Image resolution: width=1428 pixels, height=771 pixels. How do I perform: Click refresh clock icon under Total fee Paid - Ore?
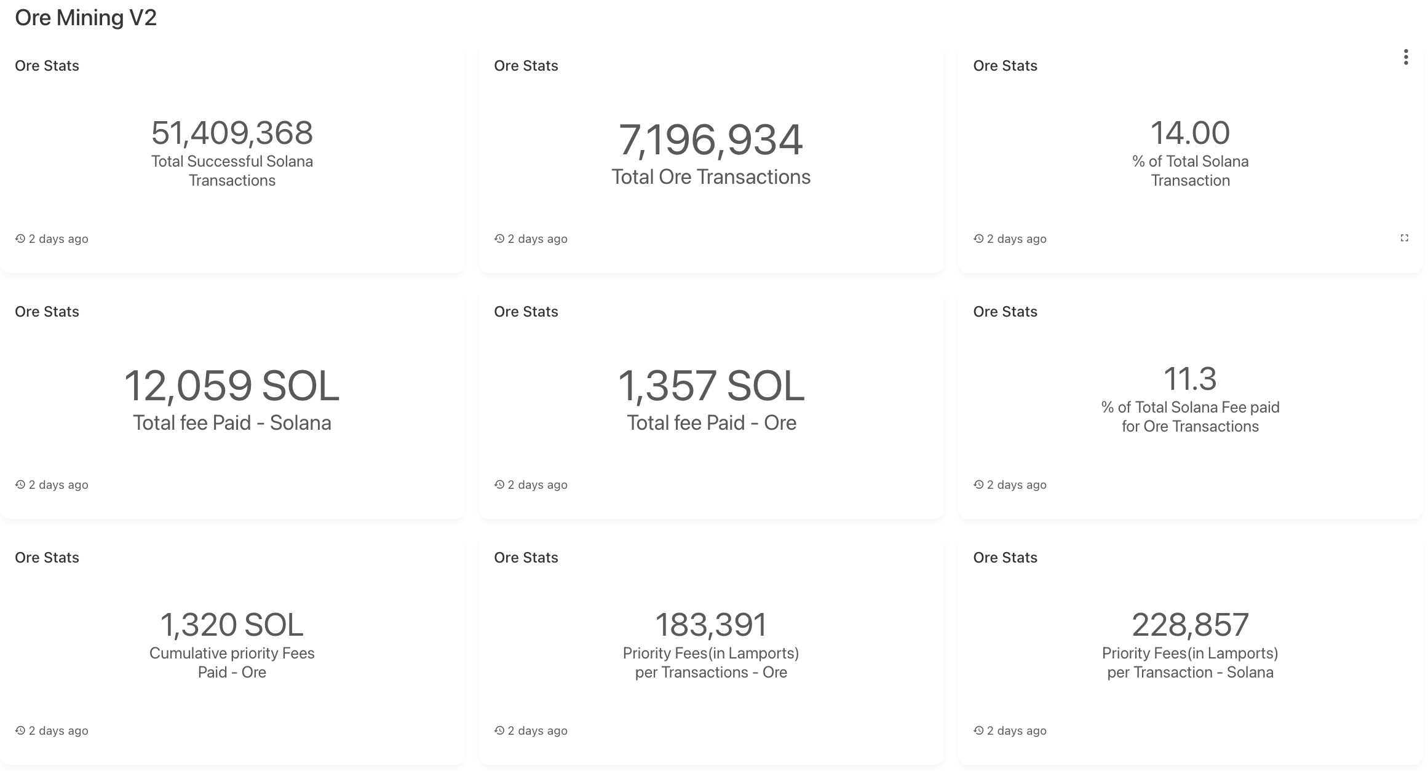(x=499, y=484)
